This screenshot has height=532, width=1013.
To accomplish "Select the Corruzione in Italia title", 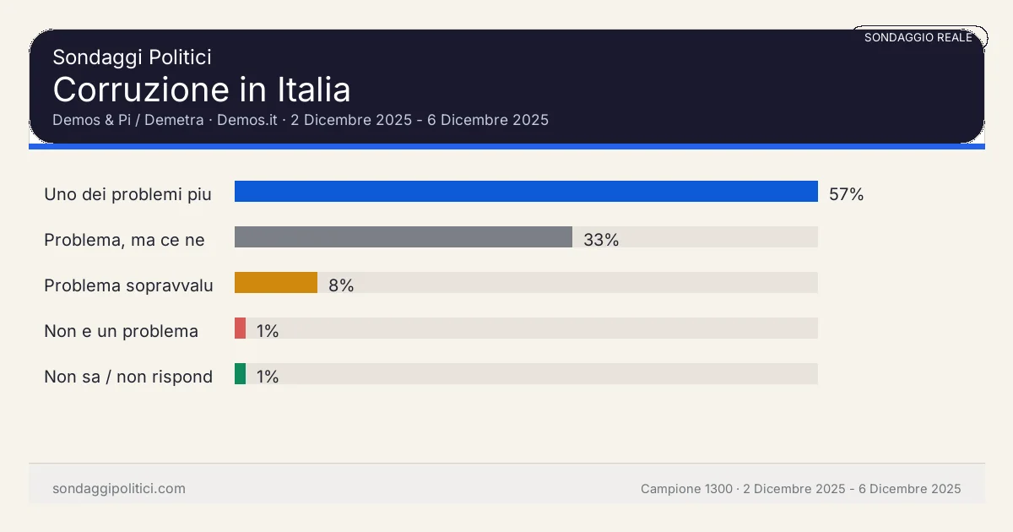I will point(202,90).
